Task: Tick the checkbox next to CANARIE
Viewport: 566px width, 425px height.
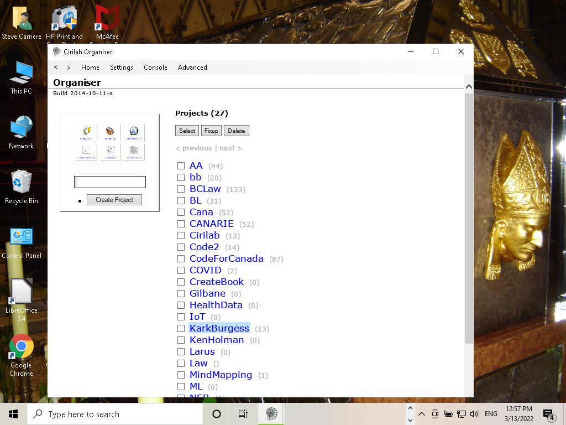Action: [181, 224]
